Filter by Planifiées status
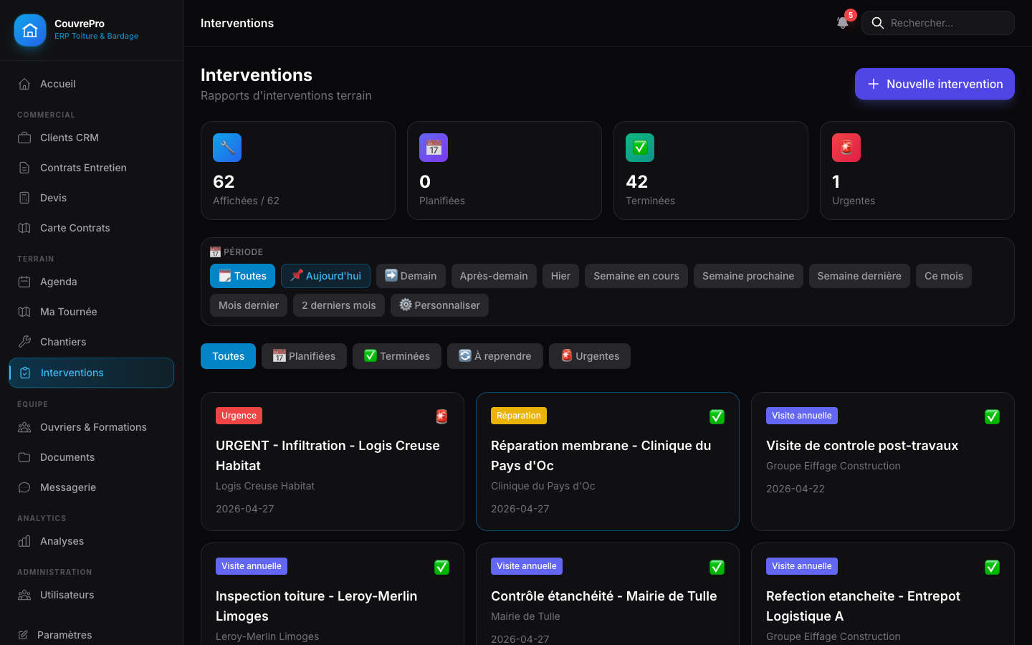The width and height of the screenshot is (1032, 645). (x=304, y=356)
